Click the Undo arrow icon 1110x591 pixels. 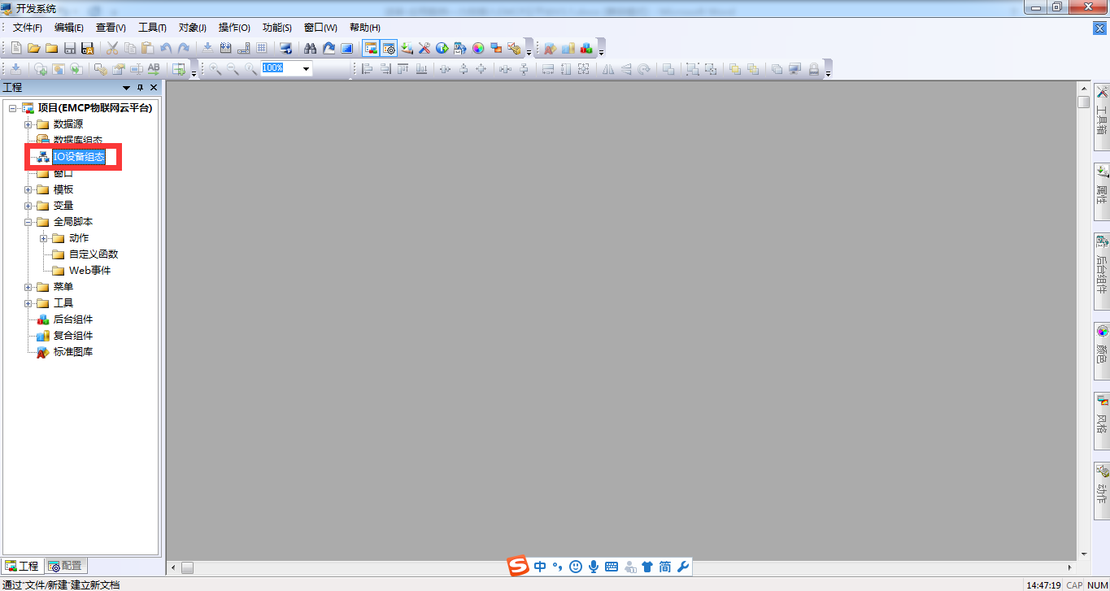click(x=166, y=48)
